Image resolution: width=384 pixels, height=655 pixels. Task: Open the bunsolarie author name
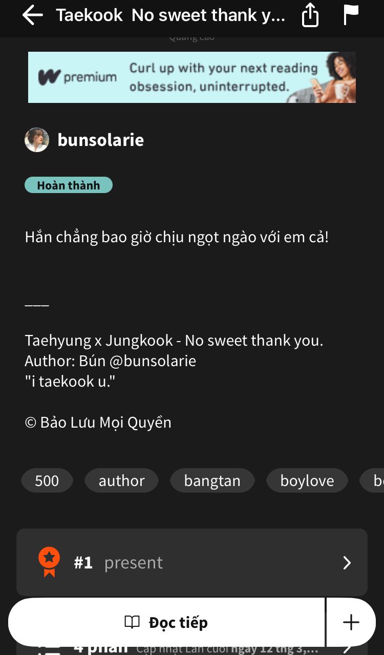101,140
